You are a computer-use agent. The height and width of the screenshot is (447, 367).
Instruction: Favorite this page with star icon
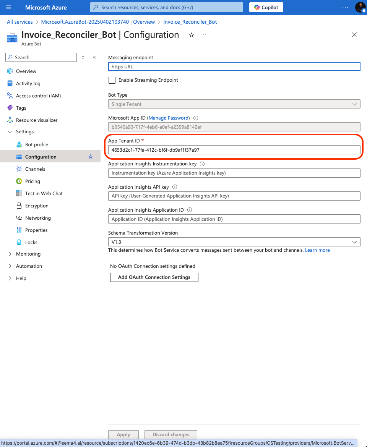pyautogui.click(x=192, y=35)
